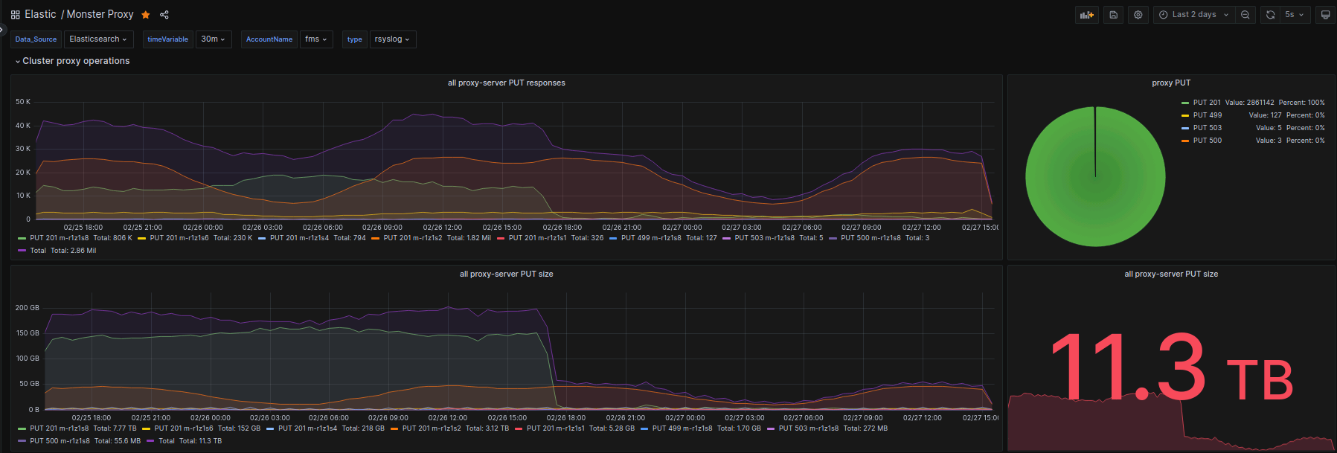Select PUT 500 m-r1z1s8 Total: 55.6 MB legend

[79, 441]
